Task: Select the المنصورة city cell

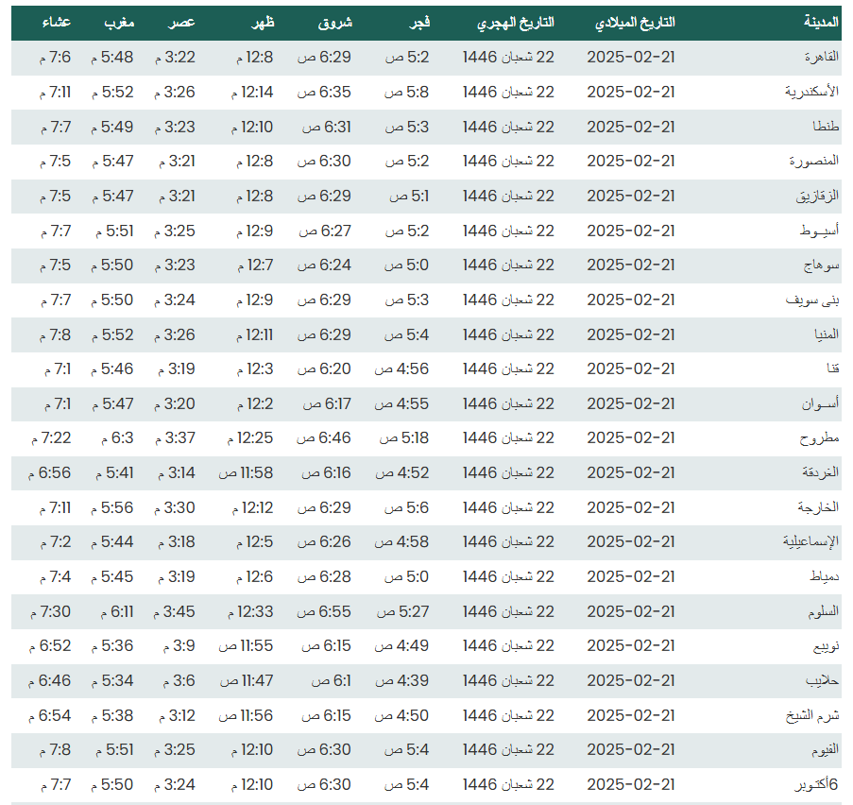Action: pyautogui.click(x=814, y=162)
